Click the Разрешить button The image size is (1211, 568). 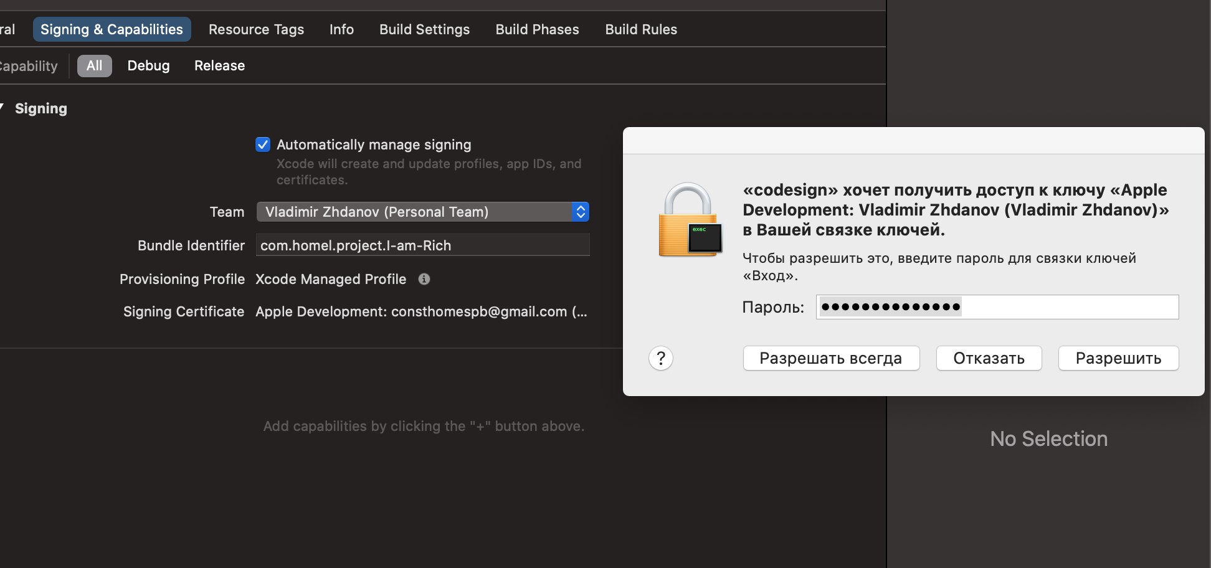(1118, 358)
